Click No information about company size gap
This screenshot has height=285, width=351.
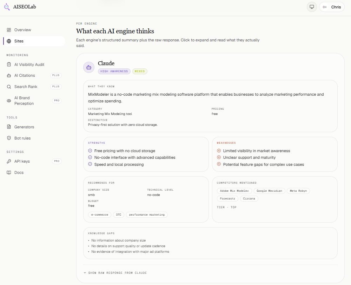118,240
